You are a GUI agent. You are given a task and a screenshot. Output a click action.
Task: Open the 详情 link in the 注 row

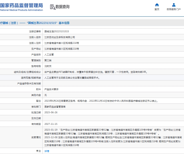click(x=47, y=151)
